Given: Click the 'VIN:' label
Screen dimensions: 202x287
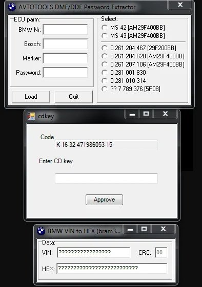Looking at the screenshot, I should (47, 253).
